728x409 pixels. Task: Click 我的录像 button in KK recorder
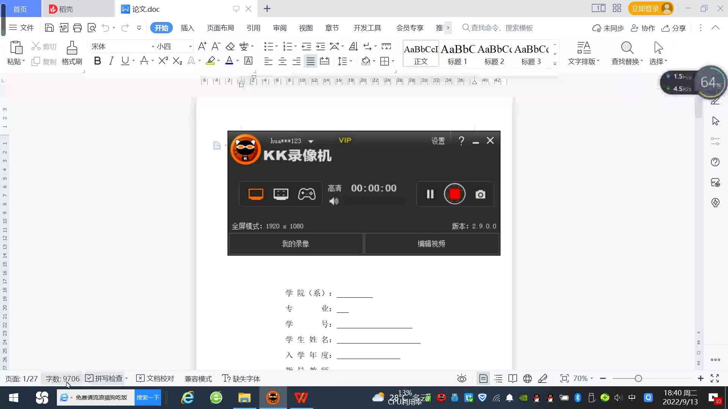click(x=296, y=244)
